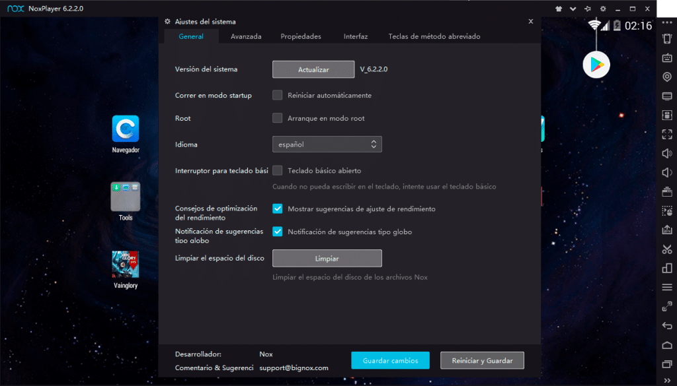
Task: Open the Teclas de método abreviado tab
Action: [x=434, y=36]
